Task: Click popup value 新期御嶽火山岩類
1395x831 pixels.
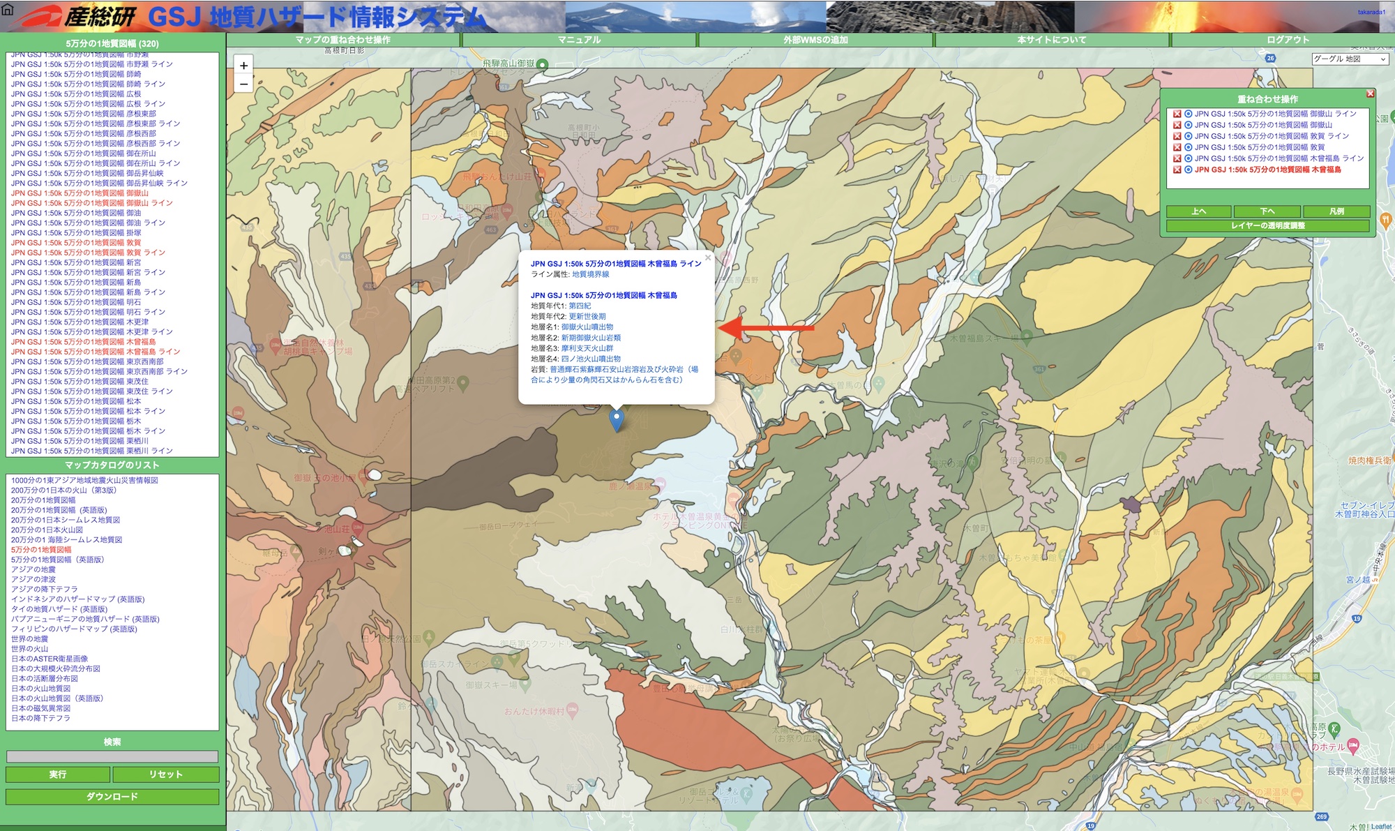Action: (x=591, y=338)
